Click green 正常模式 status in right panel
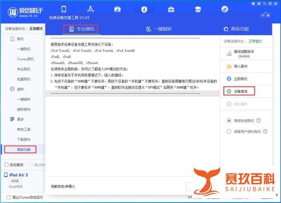This screenshot has height=203, width=281. tap(255, 41)
